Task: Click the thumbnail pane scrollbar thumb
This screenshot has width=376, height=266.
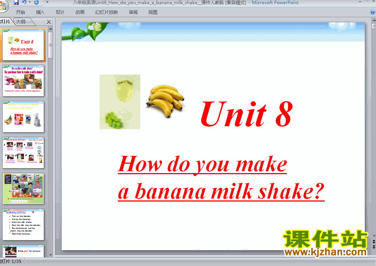Action: (51, 45)
